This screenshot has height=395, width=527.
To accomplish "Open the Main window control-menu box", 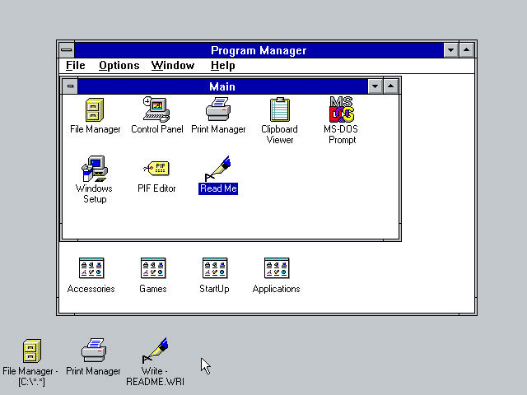I will pyautogui.click(x=70, y=86).
